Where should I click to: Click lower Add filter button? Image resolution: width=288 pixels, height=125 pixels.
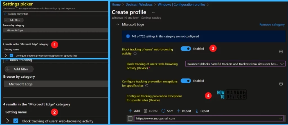(19, 69)
